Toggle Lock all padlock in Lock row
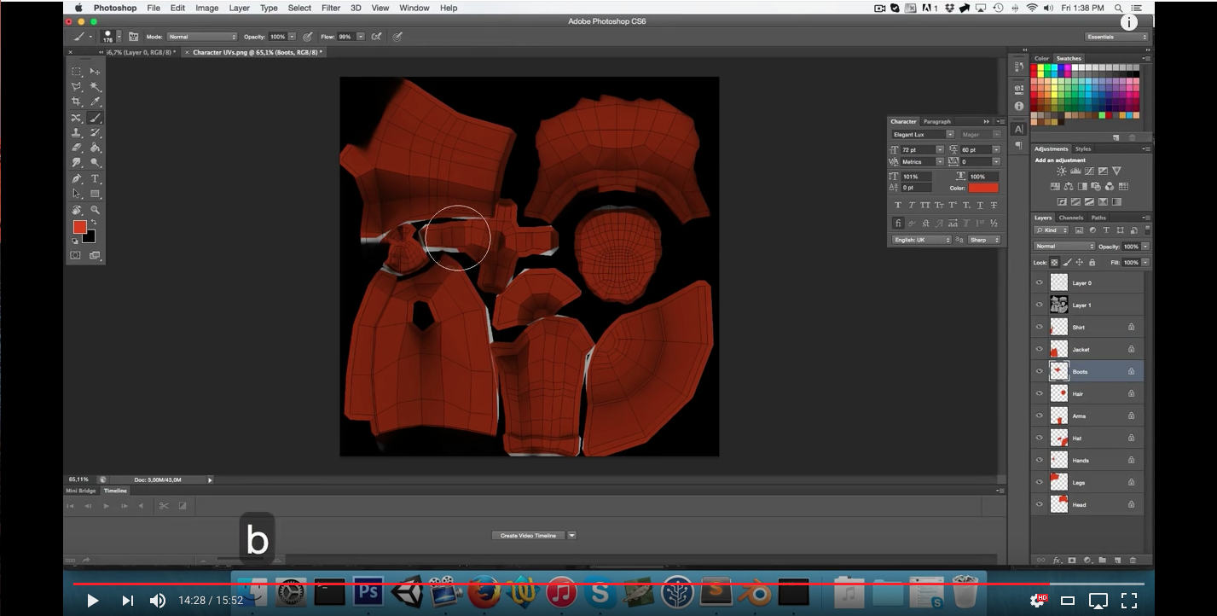This screenshot has width=1217, height=616. 1092,263
